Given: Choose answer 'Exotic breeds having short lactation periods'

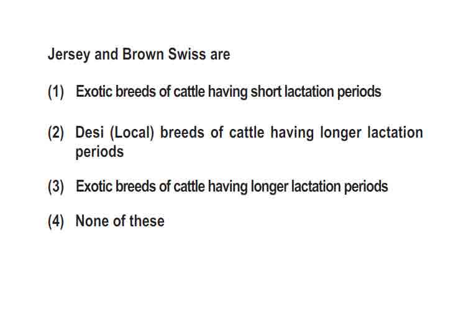Looking at the screenshot, I should (228, 92).
